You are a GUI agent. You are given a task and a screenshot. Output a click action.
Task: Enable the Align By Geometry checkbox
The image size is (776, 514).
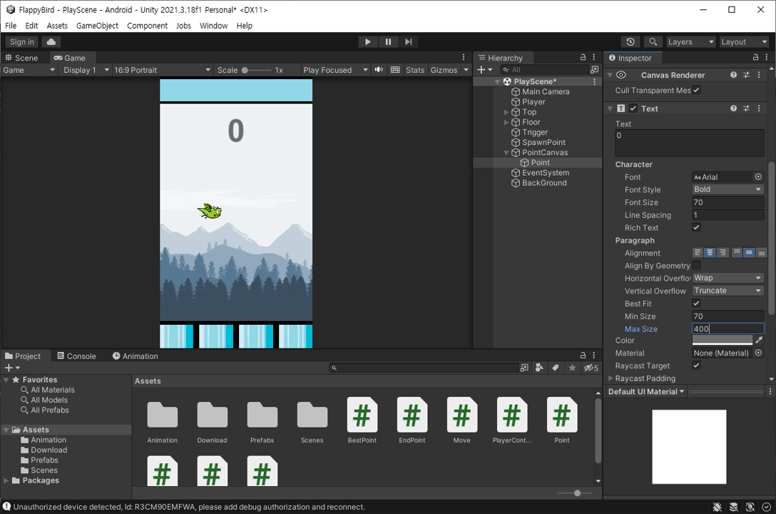pyautogui.click(x=696, y=266)
